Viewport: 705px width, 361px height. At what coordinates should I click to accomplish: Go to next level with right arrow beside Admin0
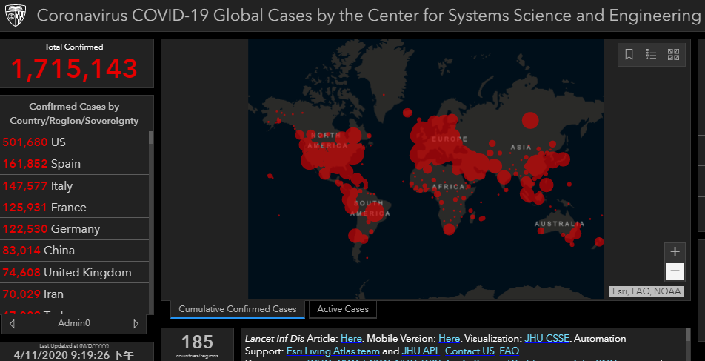tap(136, 323)
